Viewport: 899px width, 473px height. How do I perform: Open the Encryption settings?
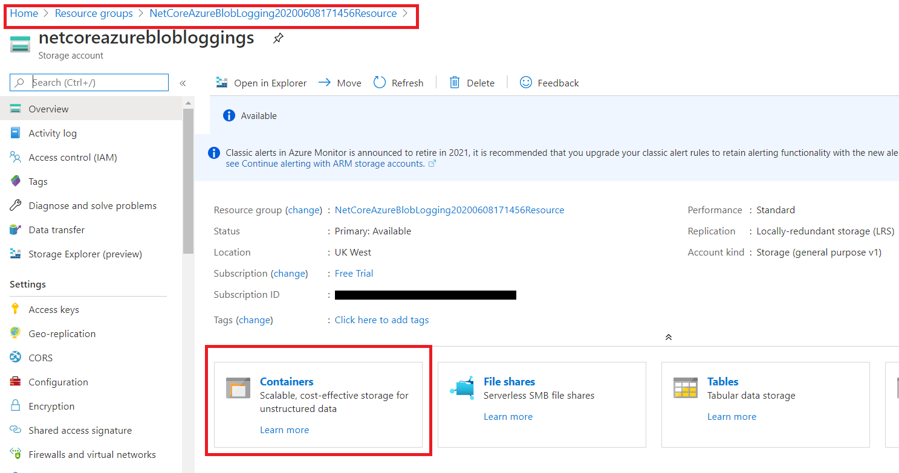51,405
